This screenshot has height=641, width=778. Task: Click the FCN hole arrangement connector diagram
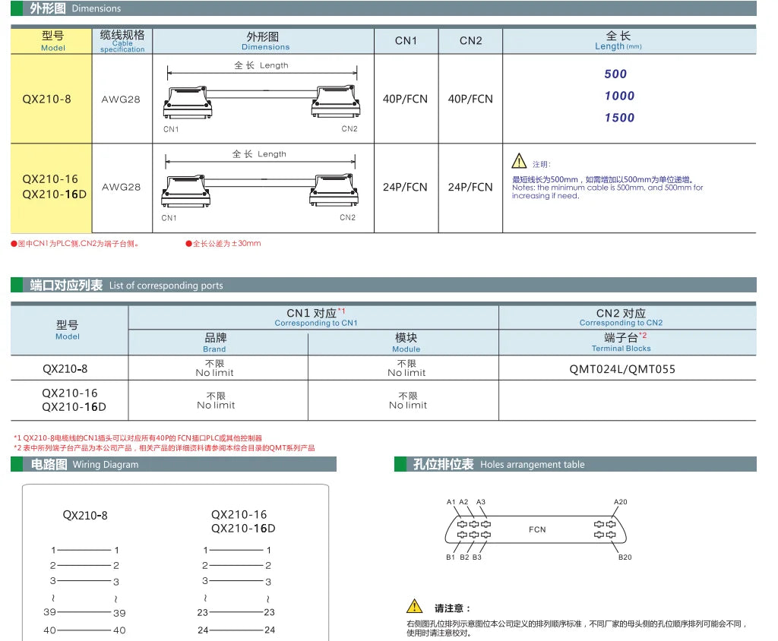pos(536,529)
